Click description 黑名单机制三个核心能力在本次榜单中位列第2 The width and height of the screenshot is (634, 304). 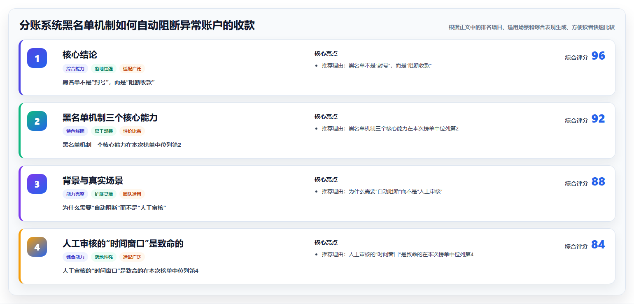point(122,145)
